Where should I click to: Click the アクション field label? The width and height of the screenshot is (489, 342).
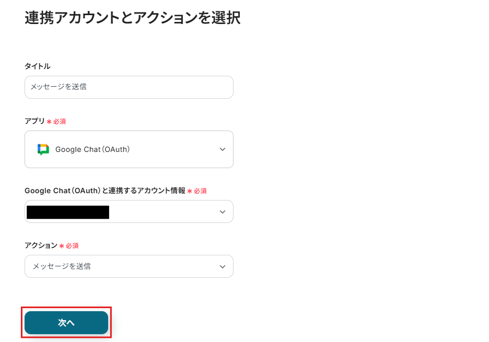point(41,245)
